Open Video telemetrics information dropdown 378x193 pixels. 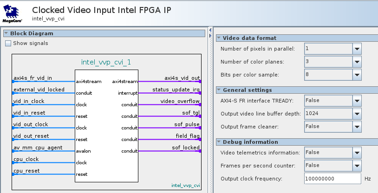coord(357,153)
